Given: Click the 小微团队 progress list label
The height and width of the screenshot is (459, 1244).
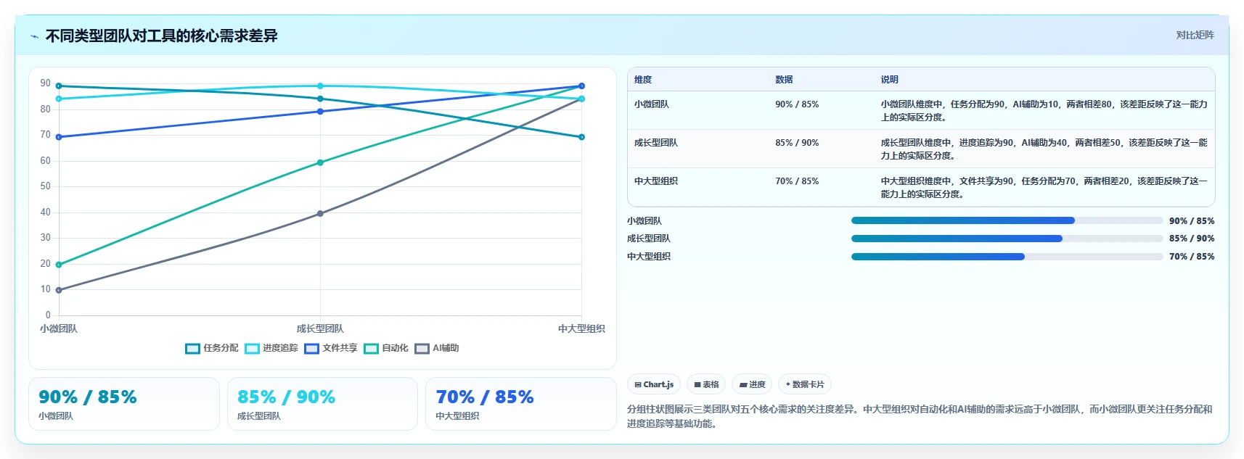Looking at the screenshot, I should (x=644, y=221).
